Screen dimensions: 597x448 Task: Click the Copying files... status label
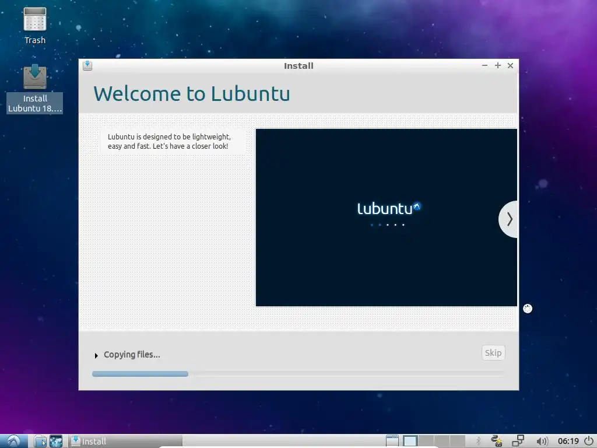tap(132, 355)
